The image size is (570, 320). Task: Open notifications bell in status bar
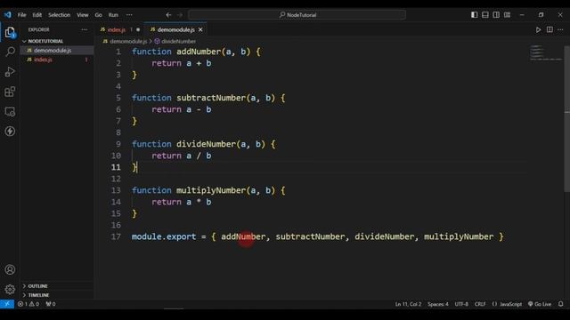[561, 304]
